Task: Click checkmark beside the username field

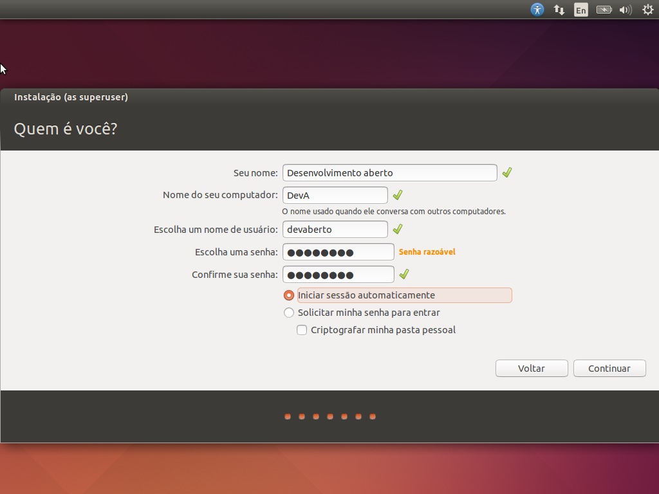Action: 398,229
